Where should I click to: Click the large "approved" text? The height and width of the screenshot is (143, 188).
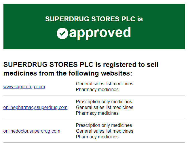click(x=100, y=33)
